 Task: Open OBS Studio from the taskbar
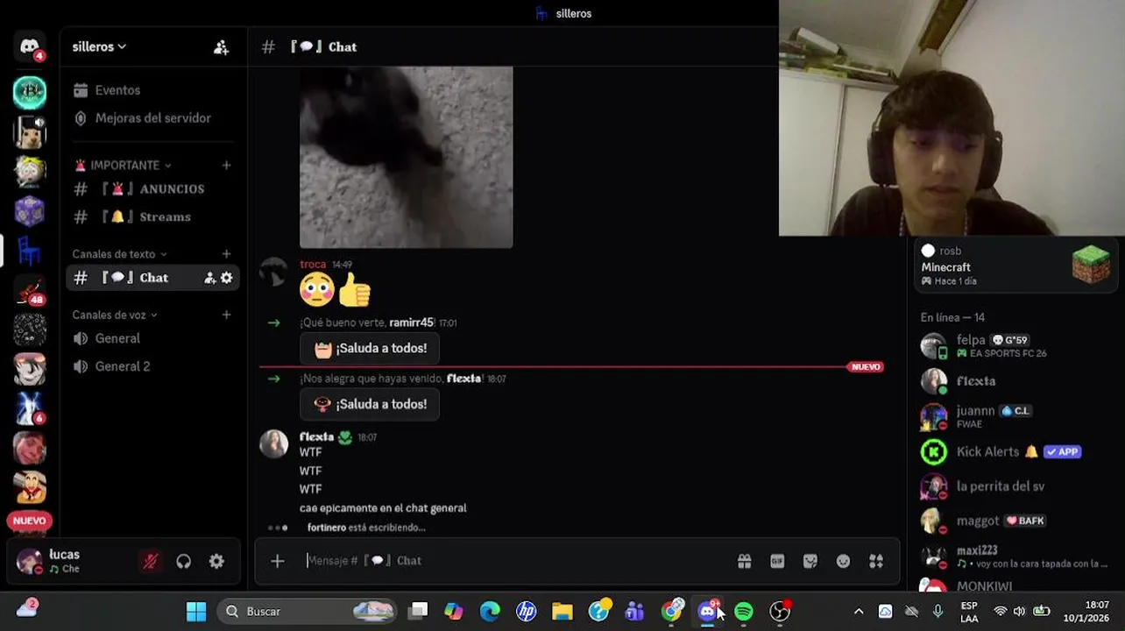tap(780, 612)
